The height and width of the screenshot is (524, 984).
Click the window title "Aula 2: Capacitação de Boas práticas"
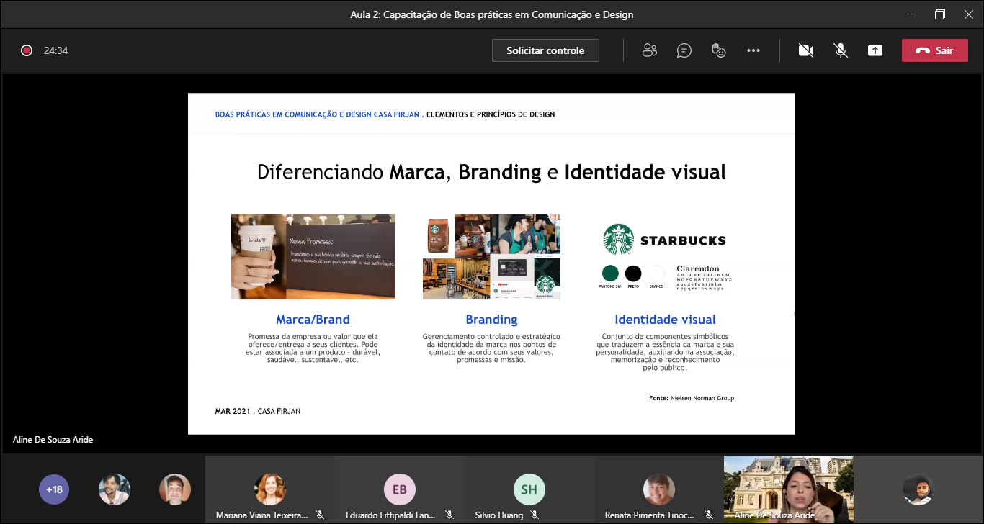pyautogui.click(x=492, y=14)
